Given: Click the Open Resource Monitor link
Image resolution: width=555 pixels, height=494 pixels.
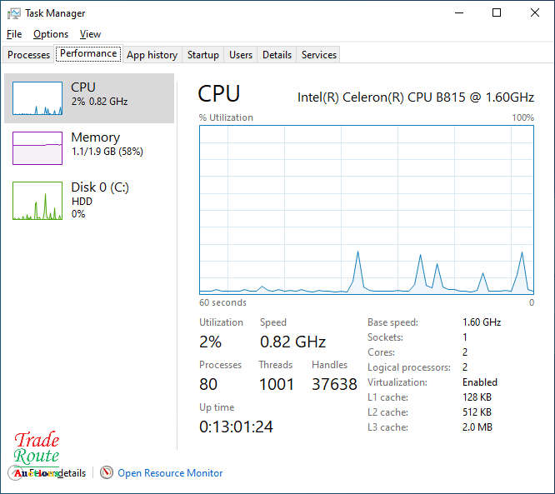Looking at the screenshot, I should 170,473.
